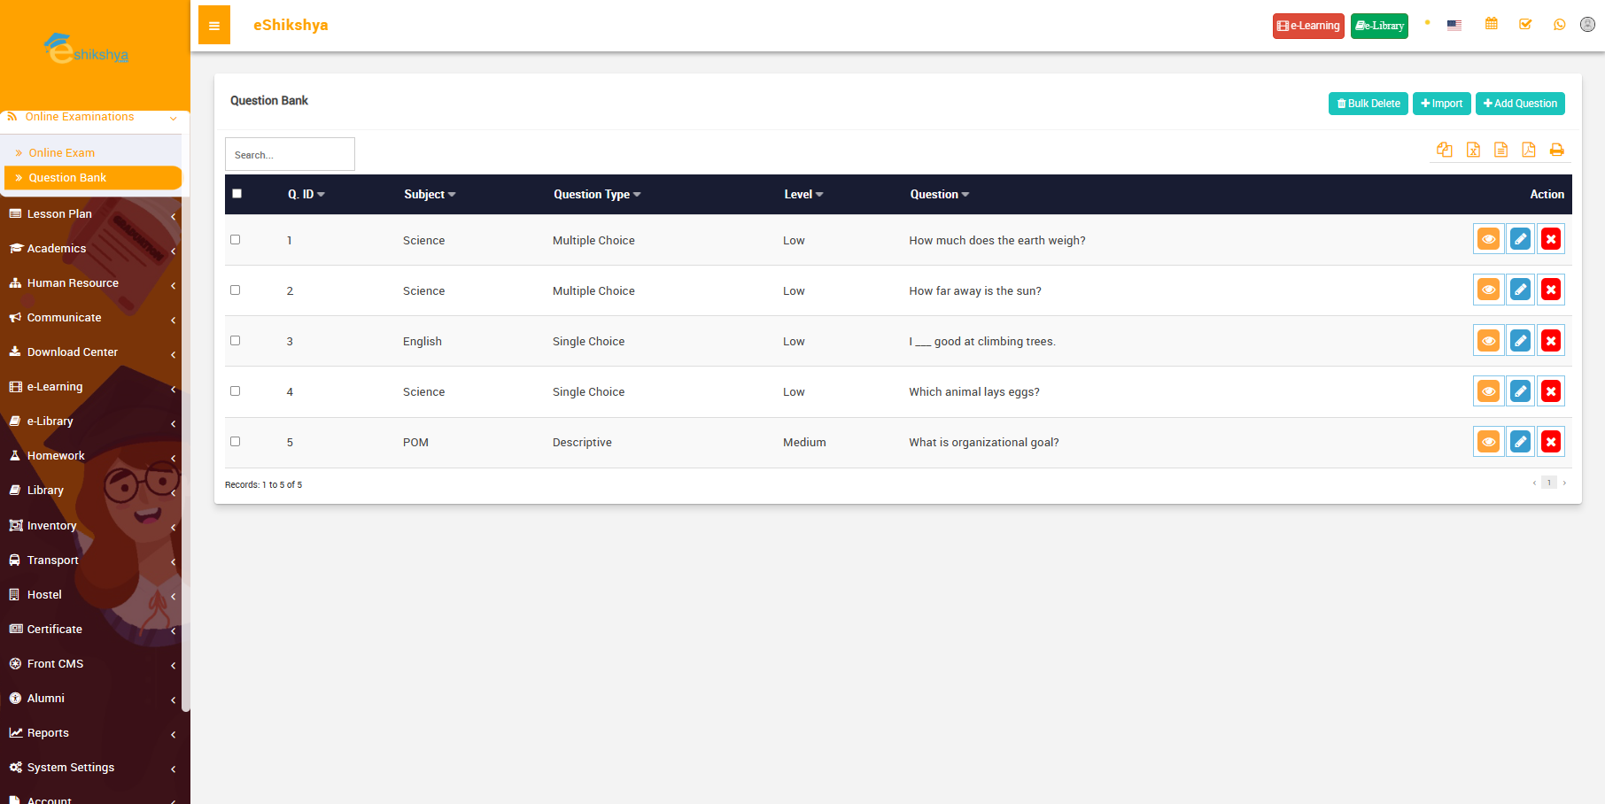The width and height of the screenshot is (1605, 804).
Task: Copy table data with the copy icon
Action: [1445, 150]
